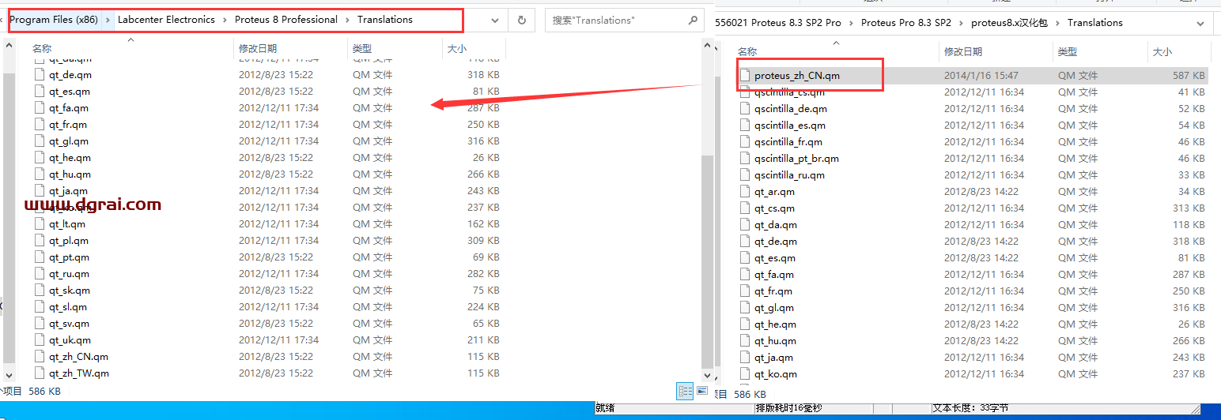Go to Labcenter Electronics breadcrumb
Screen dimensions: 1221x420
coord(166,20)
